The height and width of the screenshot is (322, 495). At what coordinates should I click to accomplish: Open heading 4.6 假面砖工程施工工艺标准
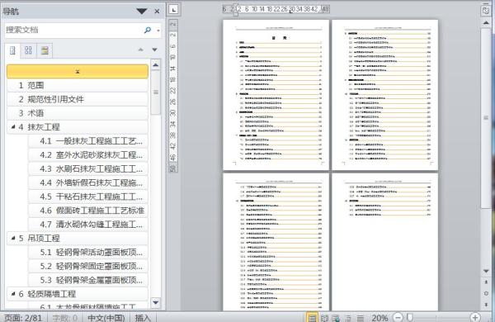point(88,211)
